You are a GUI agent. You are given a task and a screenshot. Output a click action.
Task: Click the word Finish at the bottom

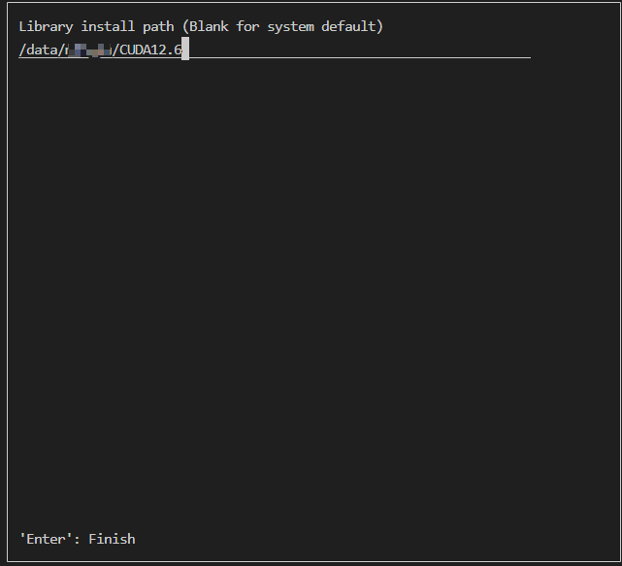point(112,539)
